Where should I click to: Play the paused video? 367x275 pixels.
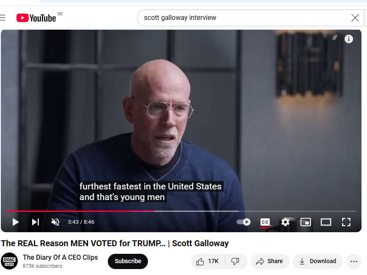(x=16, y=222)
